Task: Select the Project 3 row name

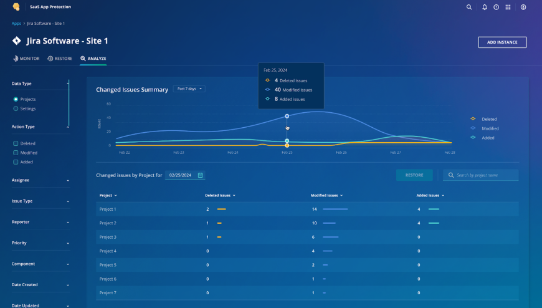Action: pos(108,237)
